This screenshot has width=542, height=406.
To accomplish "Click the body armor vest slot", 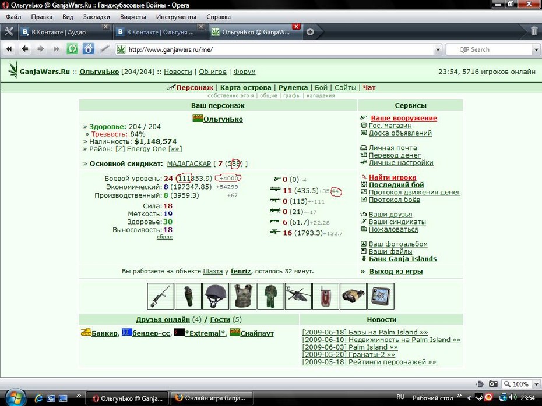I will (x=243, y=296).
